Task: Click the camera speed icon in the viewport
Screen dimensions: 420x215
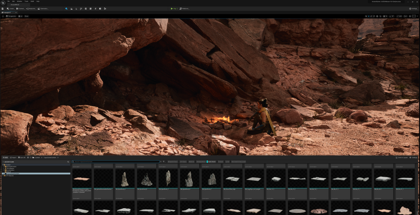Action: point(406,16)
